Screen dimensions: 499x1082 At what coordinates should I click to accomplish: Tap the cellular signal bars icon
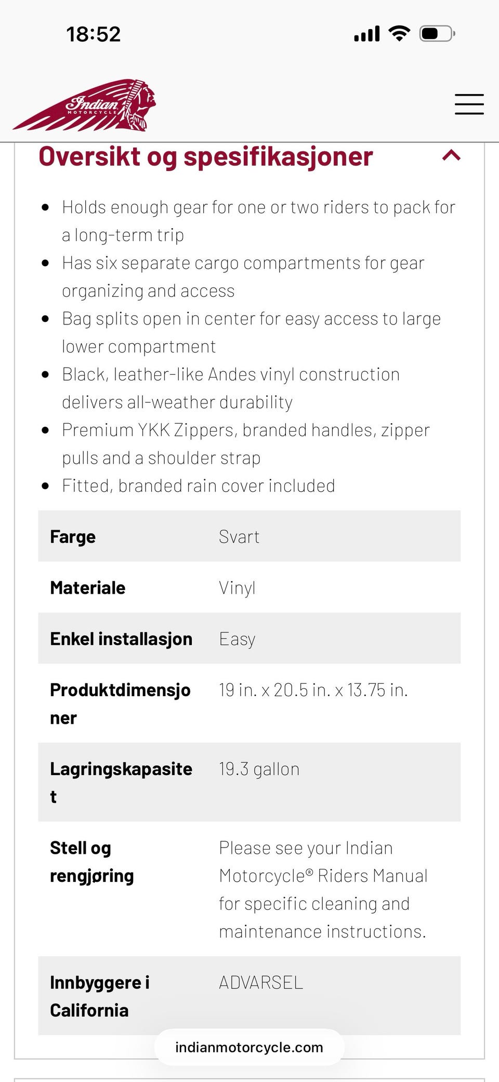point(367,34)
